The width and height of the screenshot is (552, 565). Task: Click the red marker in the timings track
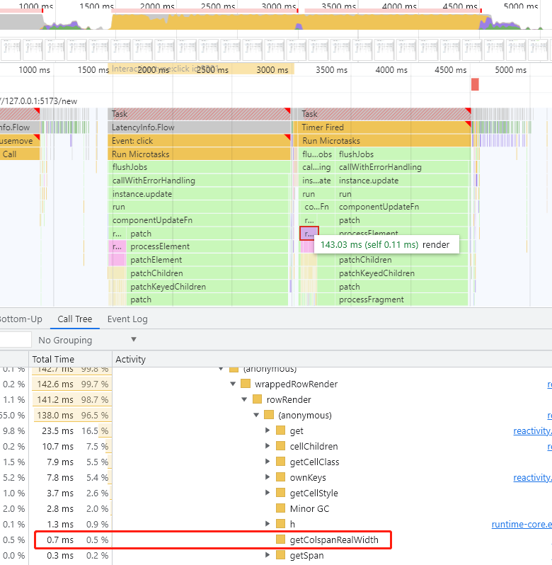(x=475, y=84)
